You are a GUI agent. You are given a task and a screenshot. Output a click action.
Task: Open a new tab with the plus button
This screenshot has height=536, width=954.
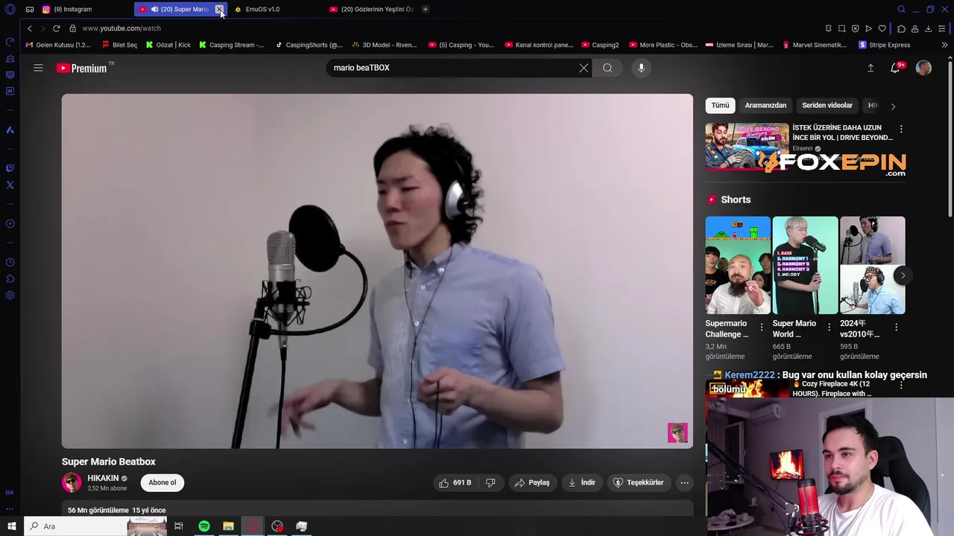pos(425,9)
